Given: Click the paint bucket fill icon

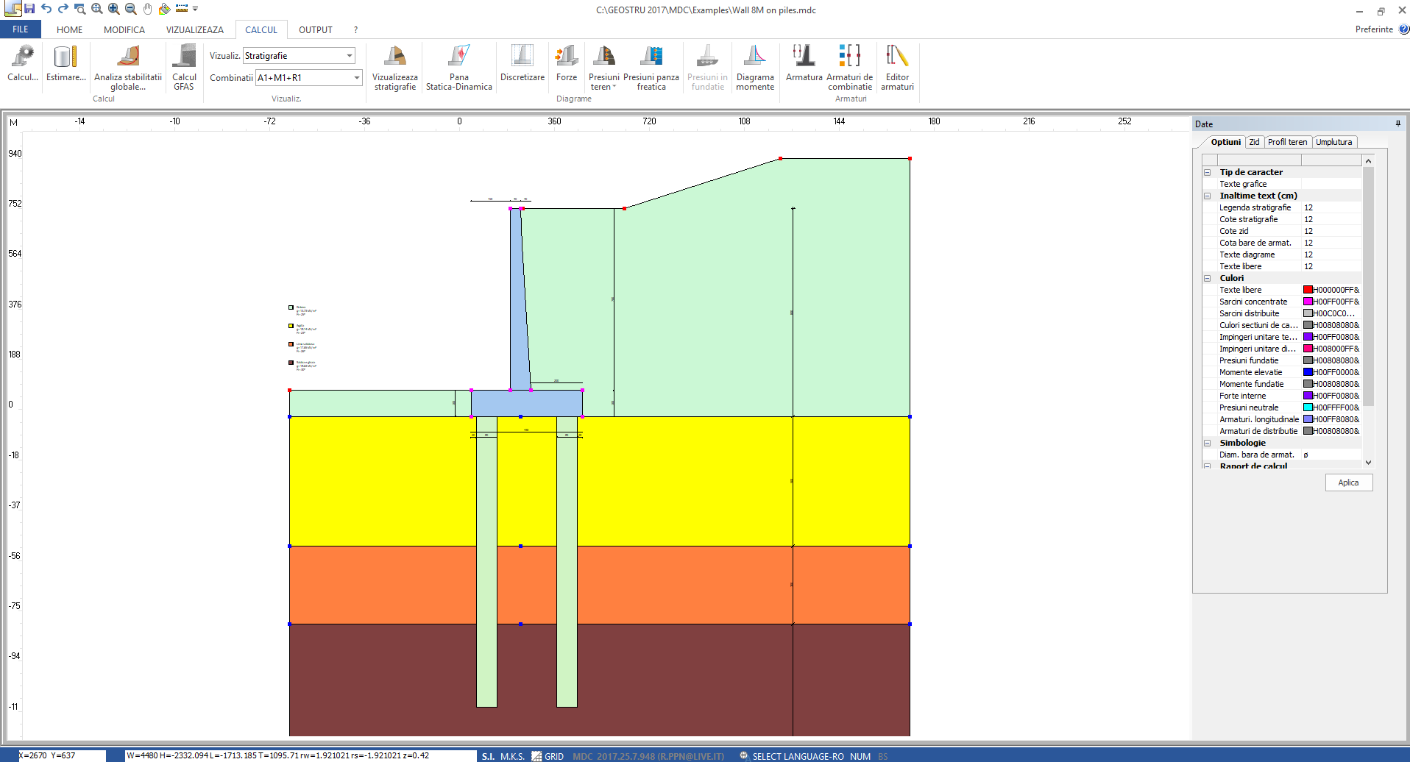Looking at the screenshot, I should pos(165,9).
